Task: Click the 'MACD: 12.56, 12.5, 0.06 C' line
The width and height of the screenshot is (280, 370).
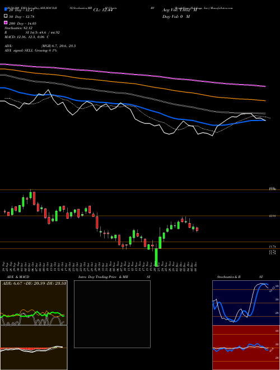Action: tap(27, 37)
